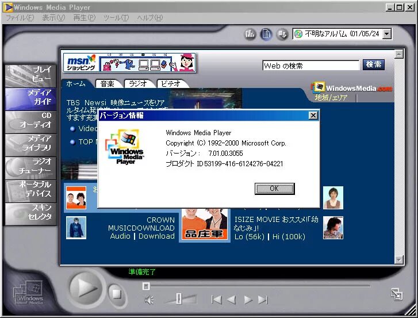Click the rewind button
Screen dimensions: 418x318
pyautogui.click(x=231, y=300)
